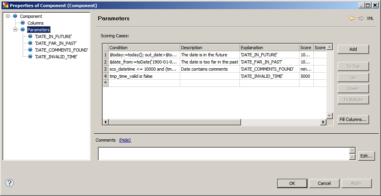Screen dimensions: 381x196
Task: Select the Columns tree node
Action: [x=35, y=23]
